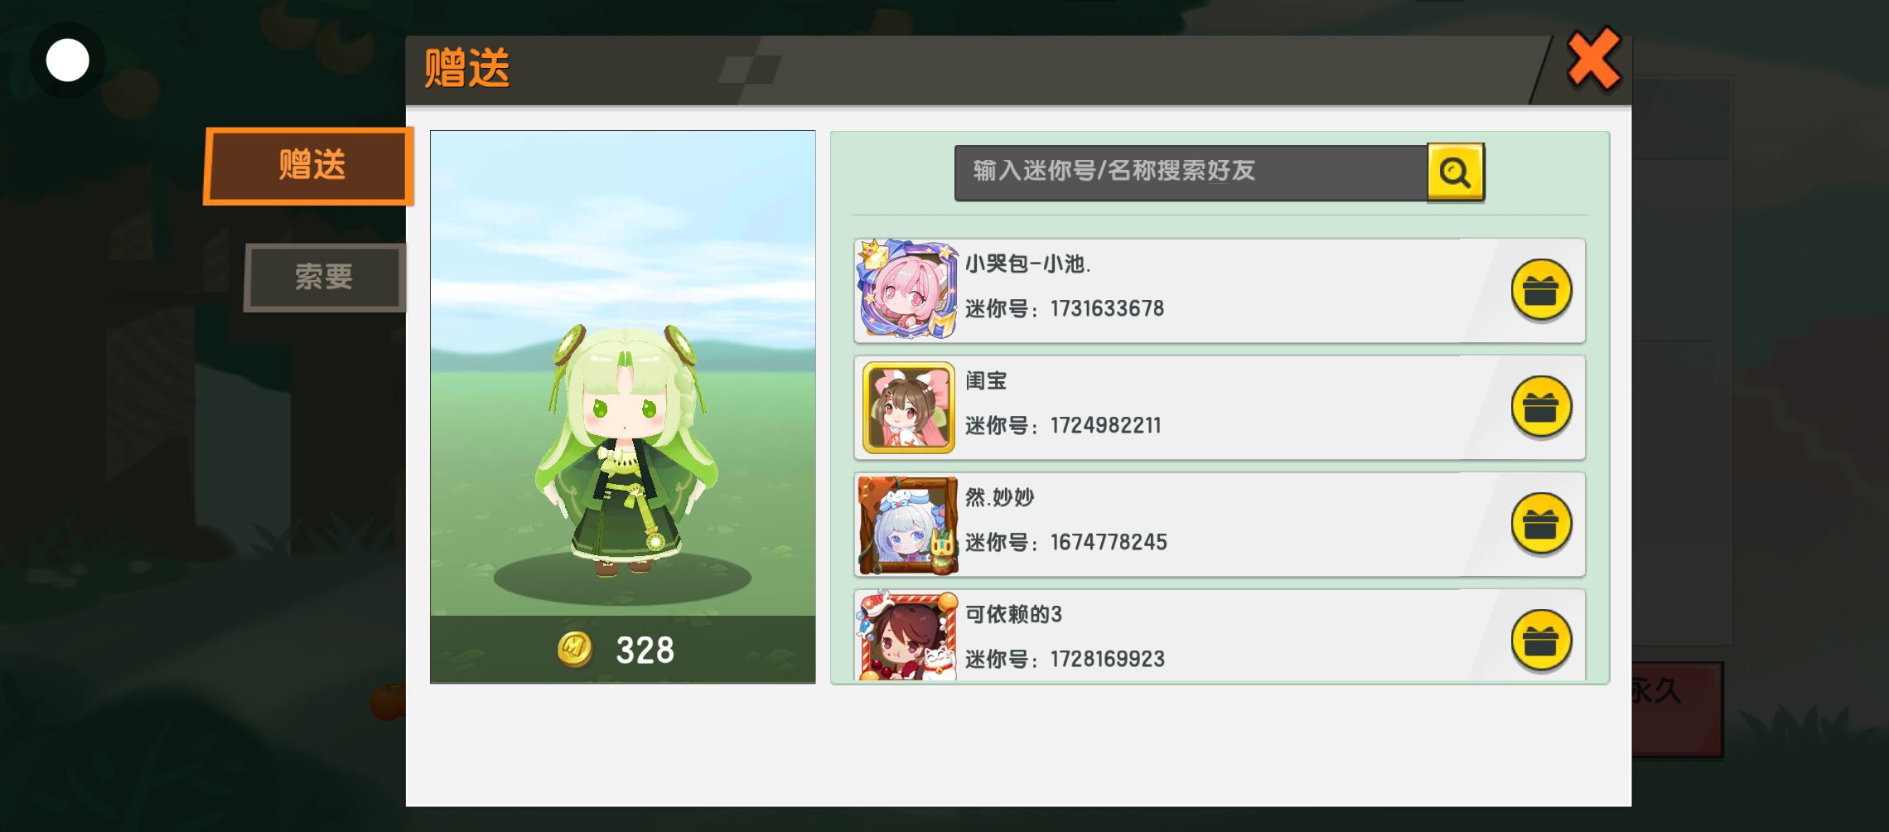
Task: Select friend row 迷你号 1731633678
Action: (1219, 291)
